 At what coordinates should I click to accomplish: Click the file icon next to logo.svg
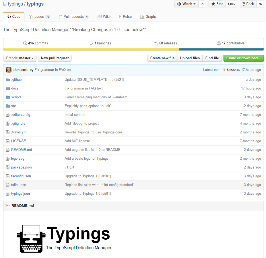tap(8, 159)
